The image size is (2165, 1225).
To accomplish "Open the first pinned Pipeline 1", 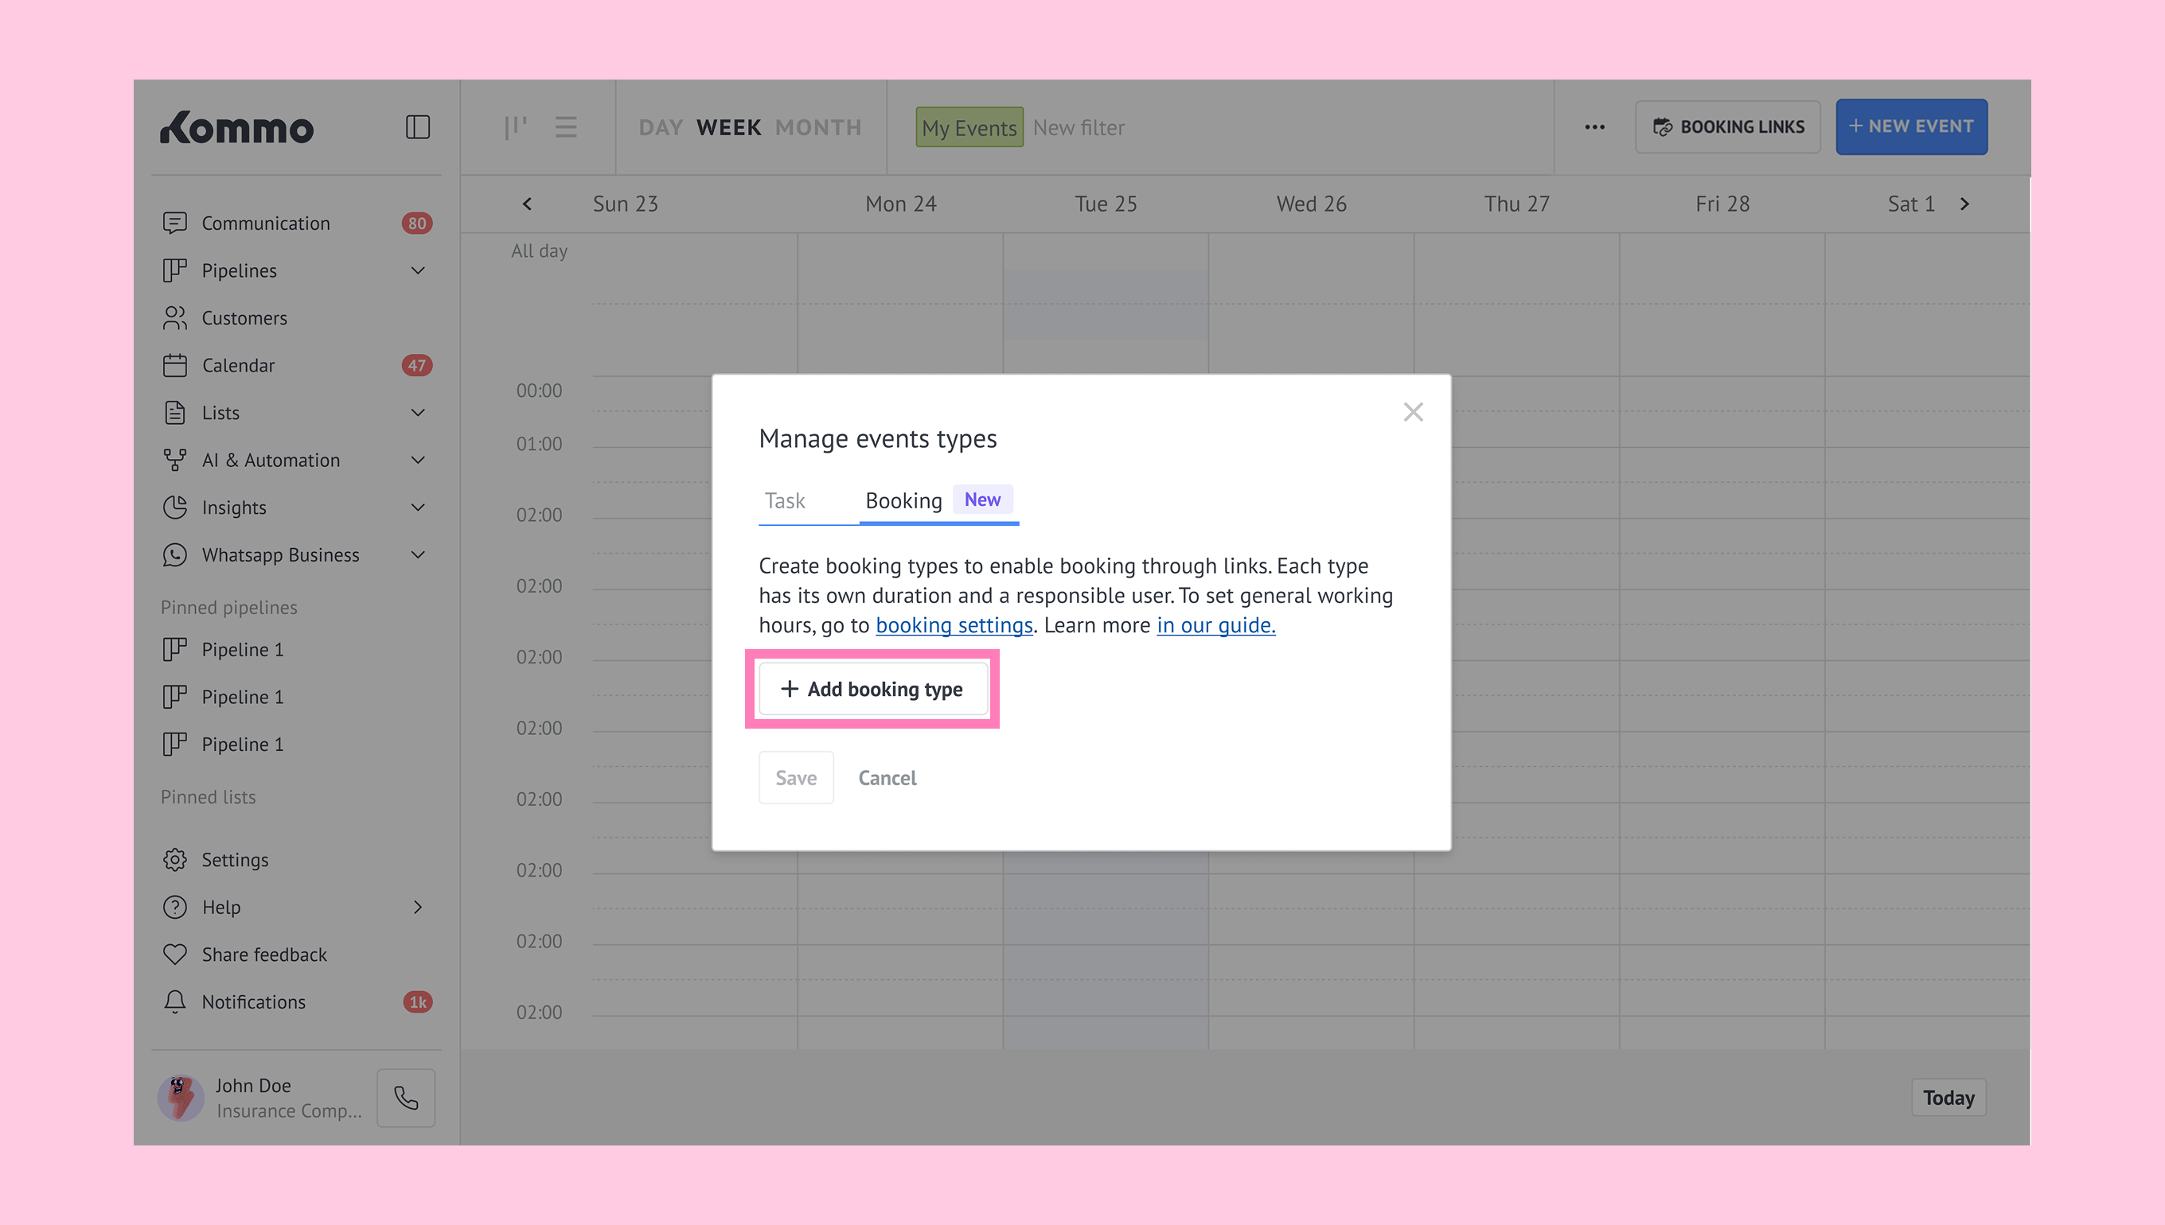I will (x=296, y=650).
